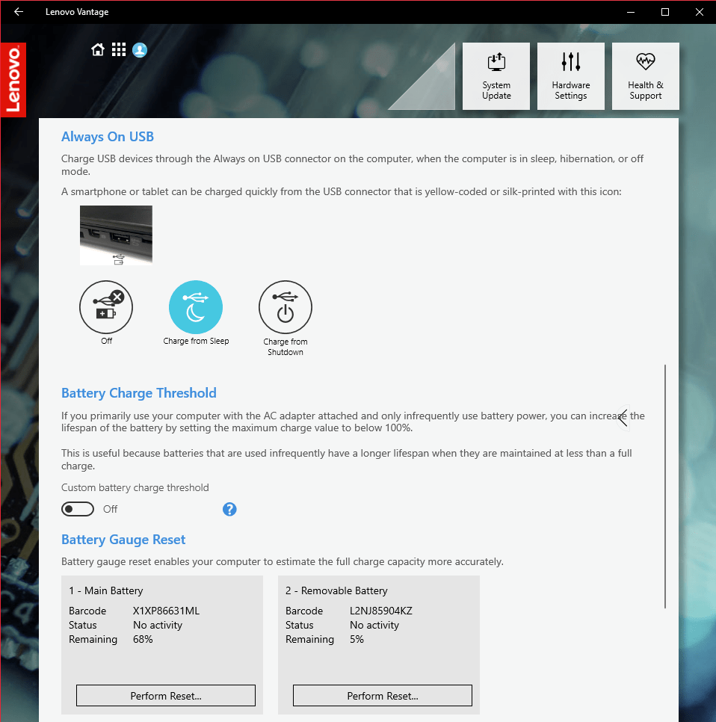This screenshot has height=722, width=716.
Task: Click the USB connector thumbnail image
Action: tap(116, 235)
